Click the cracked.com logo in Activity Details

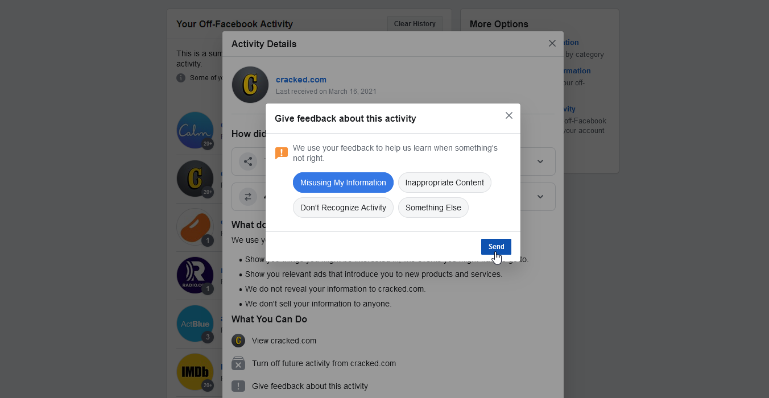[x=250, y=85]
